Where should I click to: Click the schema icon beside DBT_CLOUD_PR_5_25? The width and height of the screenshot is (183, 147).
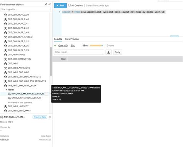[x=5, y=46]
